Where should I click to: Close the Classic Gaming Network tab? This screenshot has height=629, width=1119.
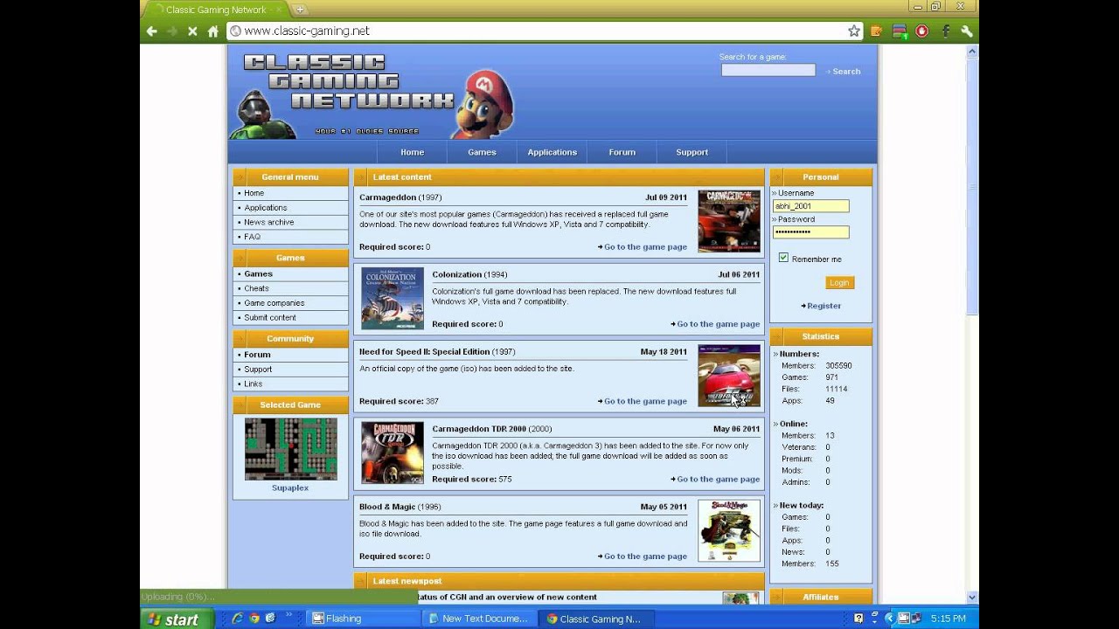coord(278,10)
